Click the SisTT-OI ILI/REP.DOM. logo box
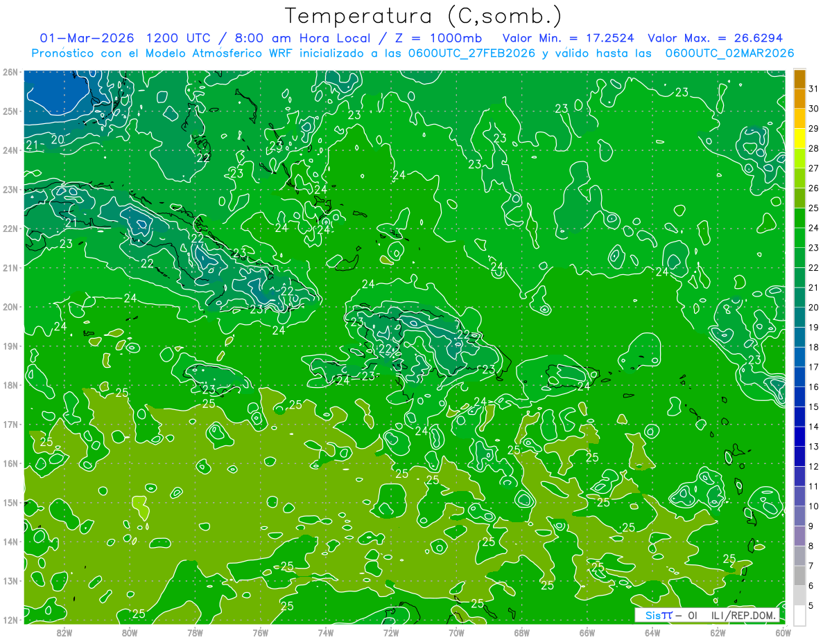832x642 pixels. (709, 615)
